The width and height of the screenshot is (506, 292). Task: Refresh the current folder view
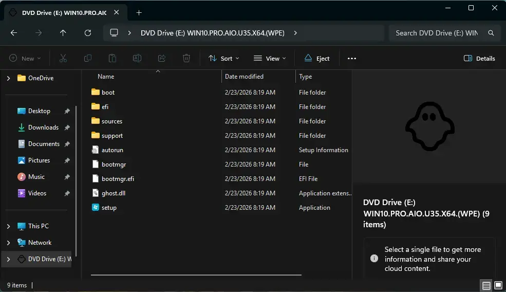(88, 32)
